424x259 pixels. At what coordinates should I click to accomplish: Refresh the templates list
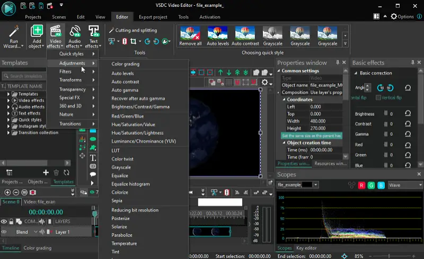pos(66,172)
